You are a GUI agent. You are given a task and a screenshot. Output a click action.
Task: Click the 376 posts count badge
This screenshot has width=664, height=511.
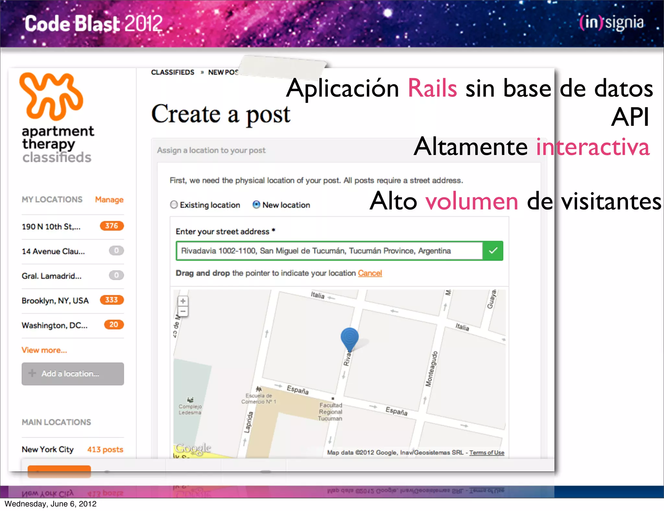click(112, 226)
